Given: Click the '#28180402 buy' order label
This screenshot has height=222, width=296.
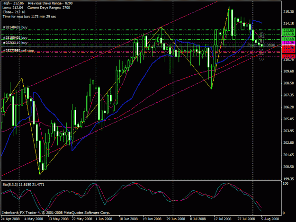Looking at the screenshot, I should tap(15, 38).
